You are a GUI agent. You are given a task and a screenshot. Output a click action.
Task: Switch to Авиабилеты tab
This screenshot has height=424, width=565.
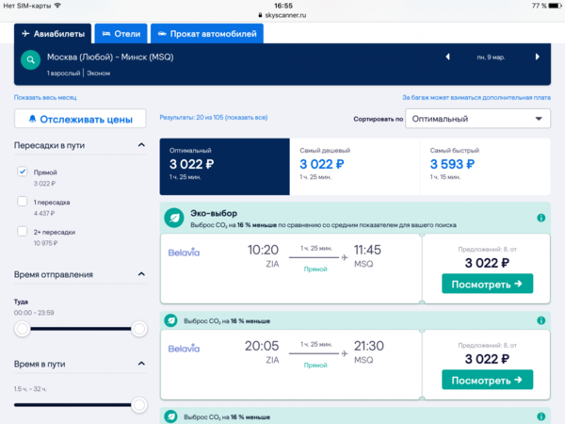(53, 34)
